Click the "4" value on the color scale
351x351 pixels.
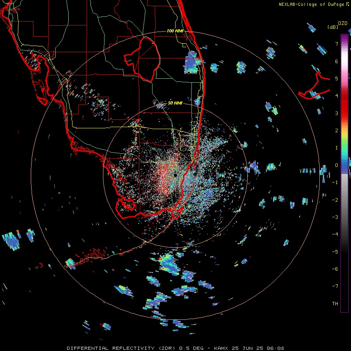pos(337,96)
